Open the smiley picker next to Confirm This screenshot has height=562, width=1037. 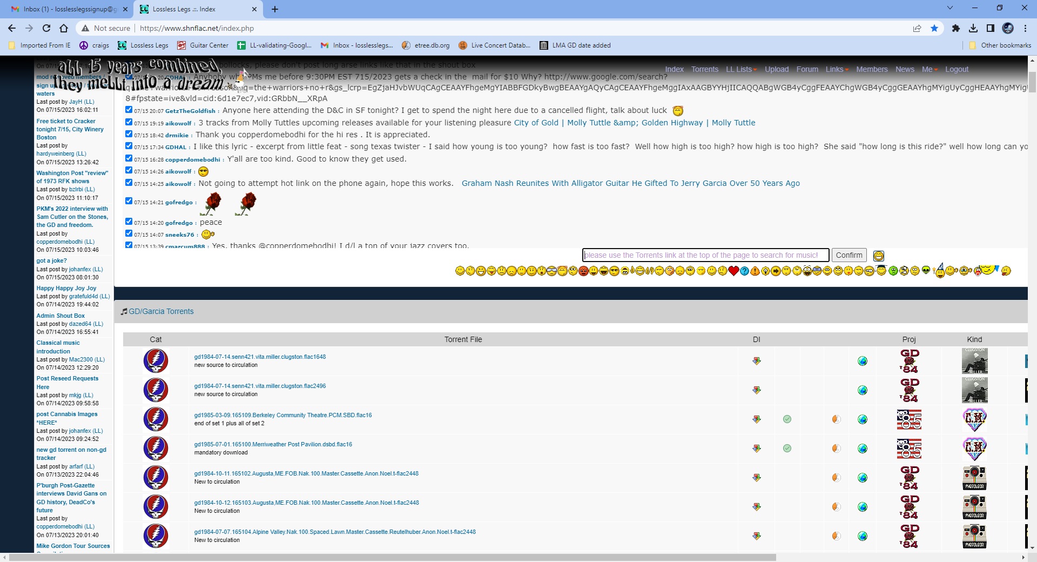pos(879,256)
